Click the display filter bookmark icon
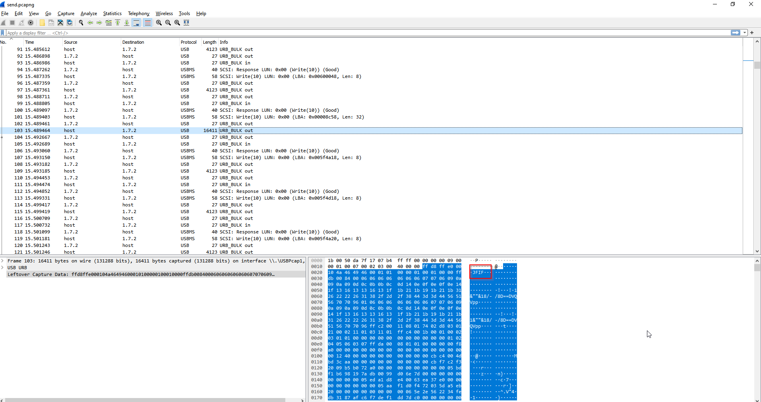The image size is (761, 402). [3, 33]
